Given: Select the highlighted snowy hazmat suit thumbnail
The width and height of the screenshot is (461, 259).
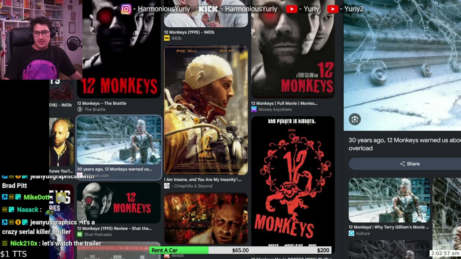Looking at the screenshot, I should click(x=119, y=141).
